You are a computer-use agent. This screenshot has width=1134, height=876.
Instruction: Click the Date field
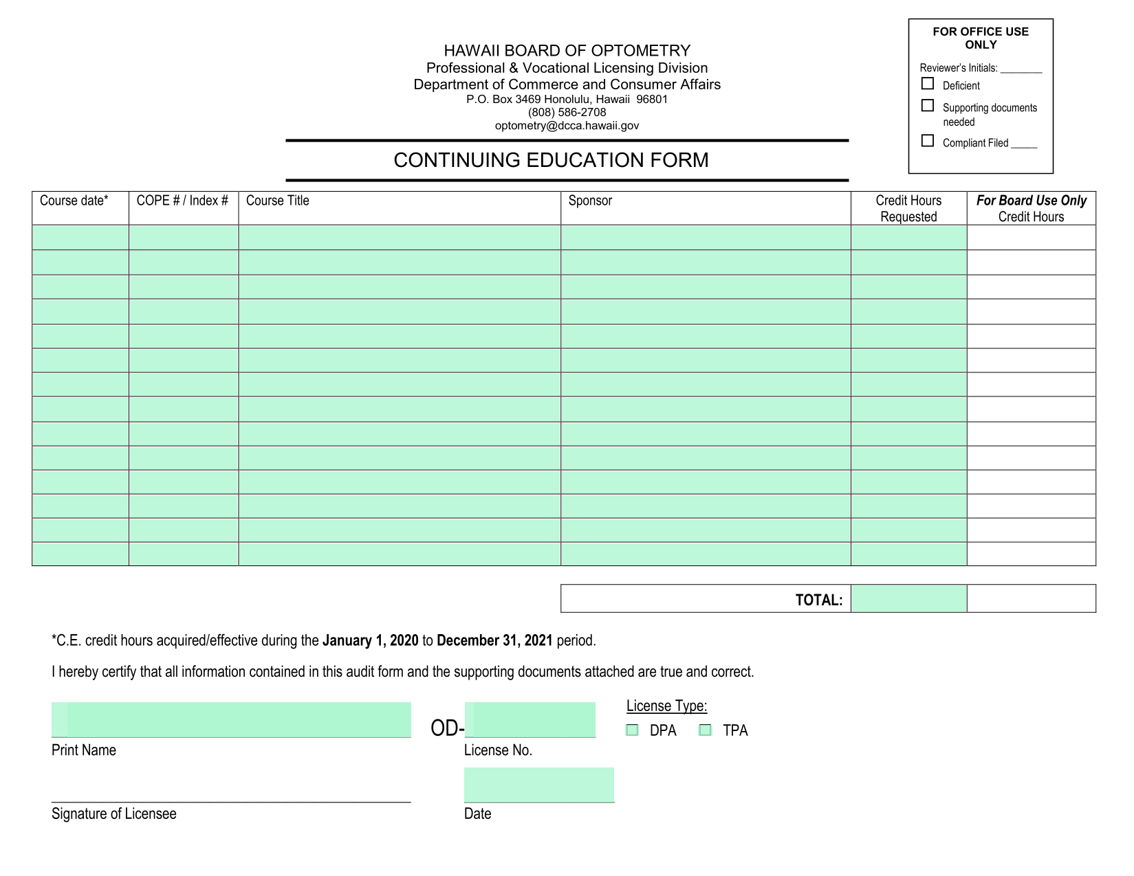(x=539, y=785)
